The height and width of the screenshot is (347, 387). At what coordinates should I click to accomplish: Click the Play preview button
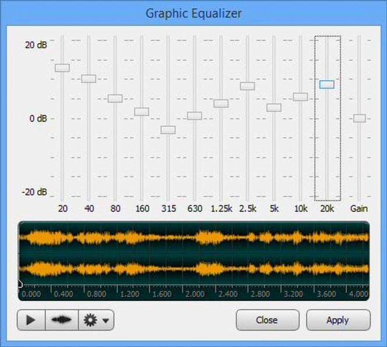tap(31, 320)
